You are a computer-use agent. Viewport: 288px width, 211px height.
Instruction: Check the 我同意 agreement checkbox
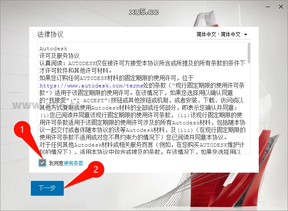[x=42, y=163]
